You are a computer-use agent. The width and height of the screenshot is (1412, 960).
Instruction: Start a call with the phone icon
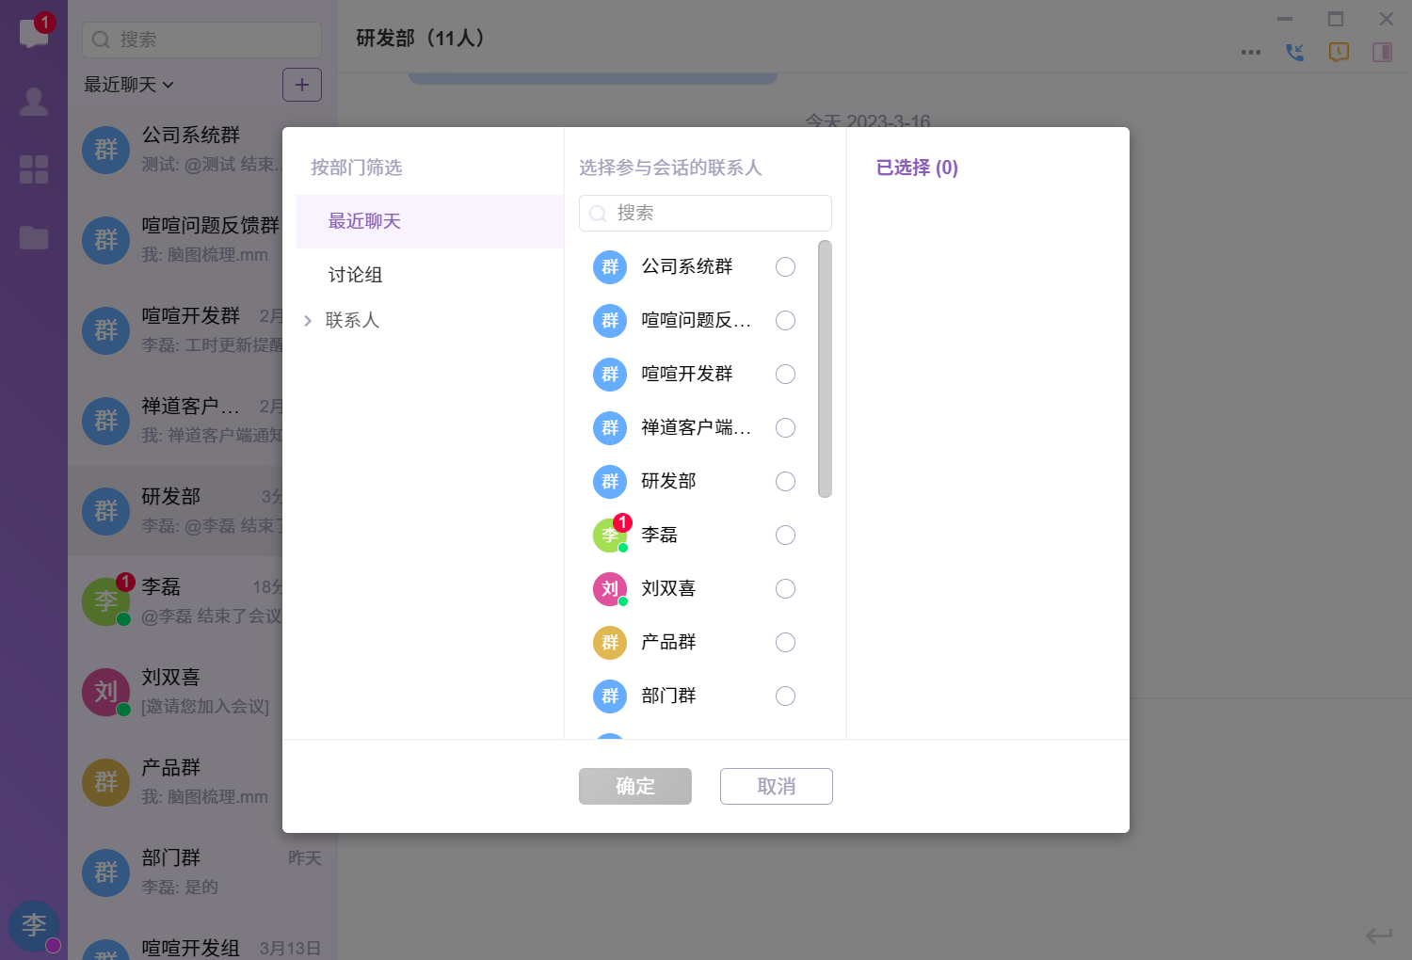(1295, 52)
